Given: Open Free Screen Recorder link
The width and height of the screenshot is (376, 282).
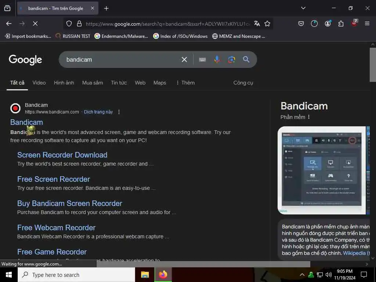Looking at the screenshot, I should coord(54,179).
